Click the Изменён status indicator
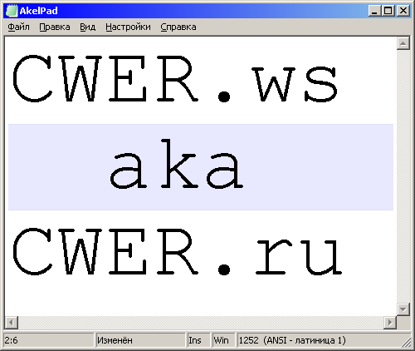Image resolution: width=415 pixels, height=351 pixels. 140,340
